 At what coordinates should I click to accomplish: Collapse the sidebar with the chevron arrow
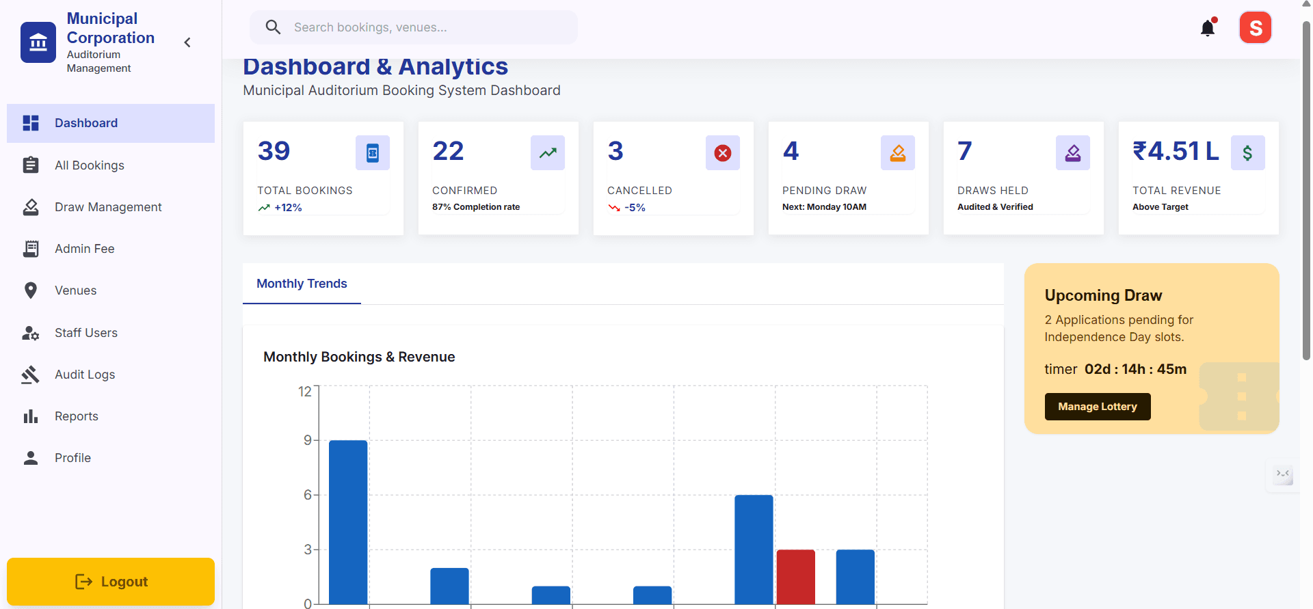pos(187,42)
